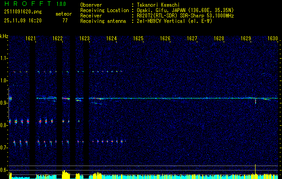Viewport: 282px width, 179px height.
Task: Click the 1625 time axis label
Action: (138, 38)
